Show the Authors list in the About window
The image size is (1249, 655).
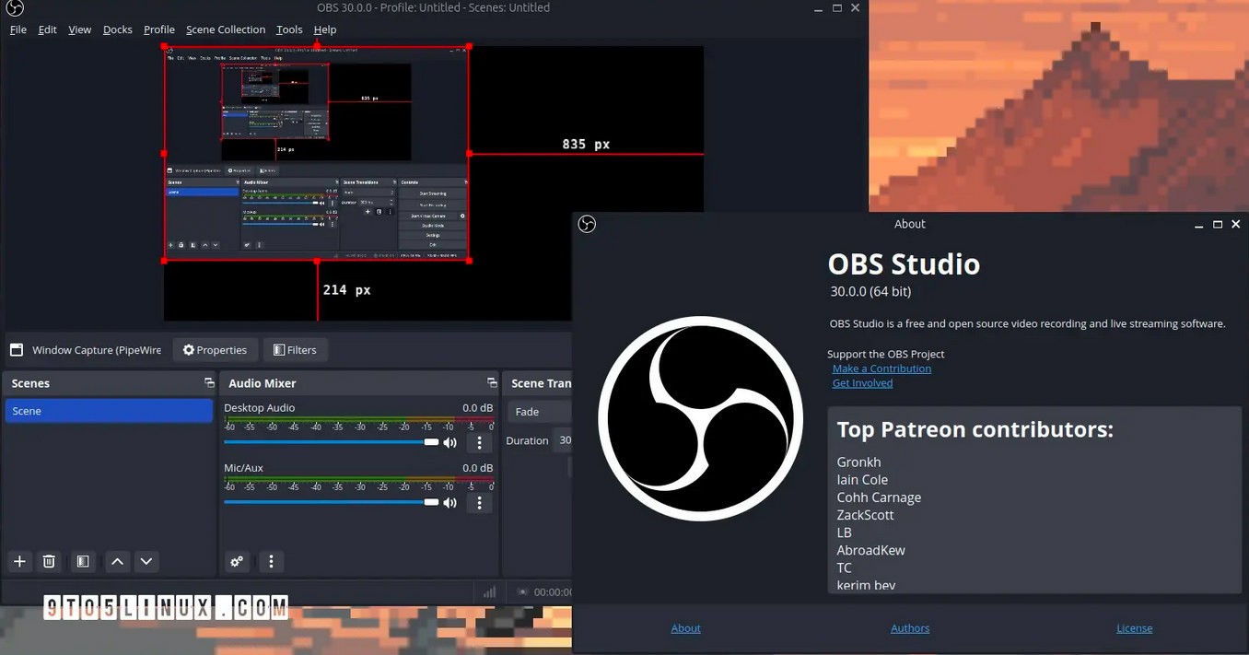(x=910, y=628)
